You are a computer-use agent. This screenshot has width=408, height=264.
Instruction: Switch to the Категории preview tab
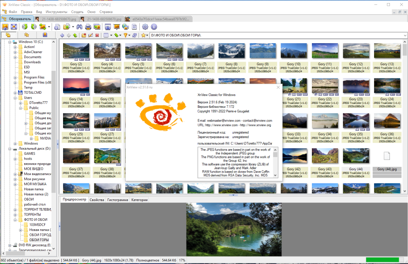[x=139, y=200]
